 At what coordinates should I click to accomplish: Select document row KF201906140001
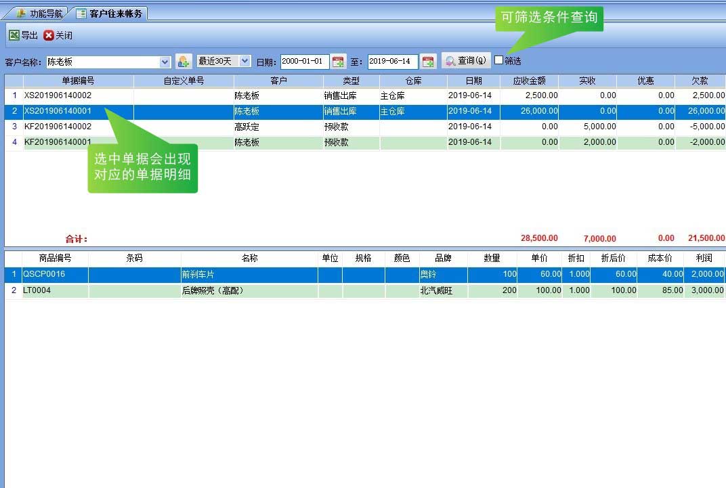(365, 142)
